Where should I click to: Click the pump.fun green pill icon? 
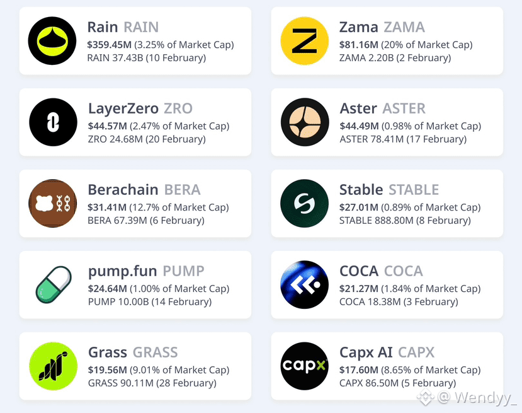pyautogui.click(x=54, y=284)
